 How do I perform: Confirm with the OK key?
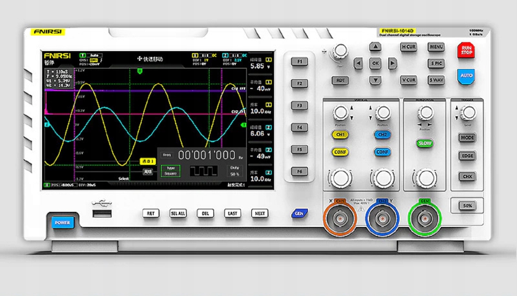point(375,63)
